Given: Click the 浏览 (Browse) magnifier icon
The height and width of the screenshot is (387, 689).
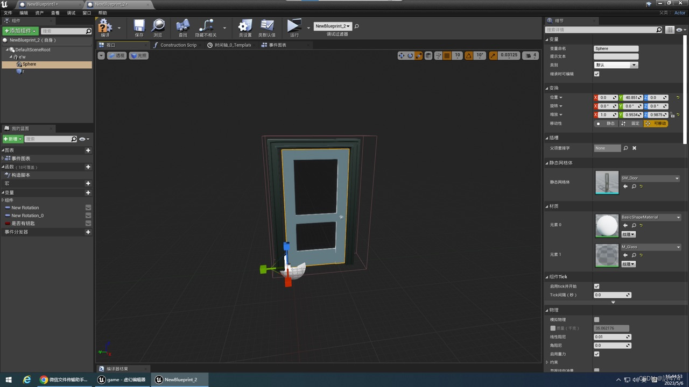Looking at the screenshot, I should pos(158,25).
